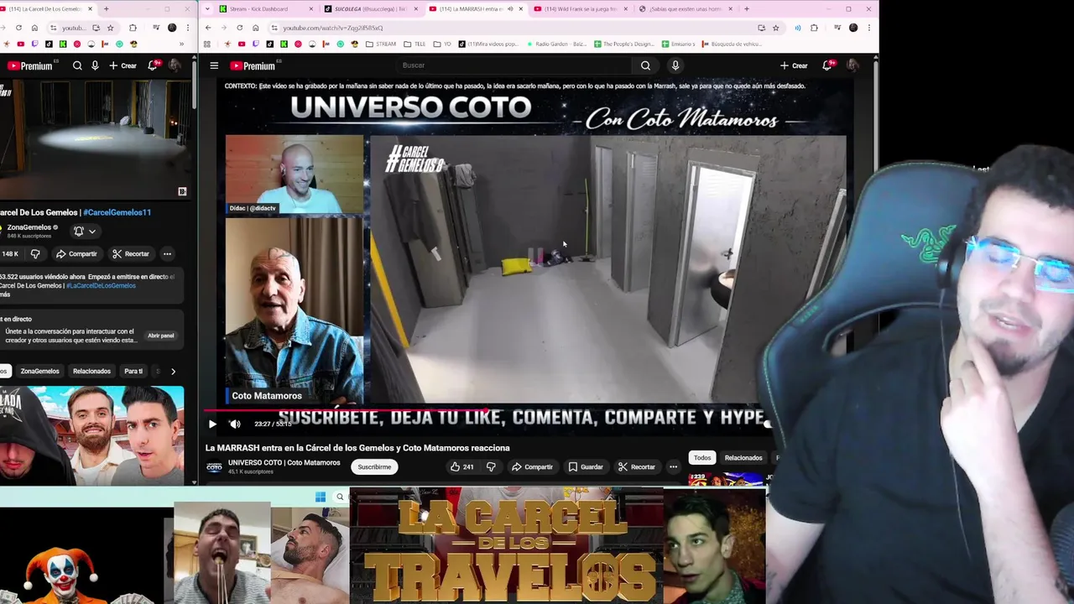Switch to the ¿Sabías que existen unas tab
The image size is (1074, 604).
[685, 9]
